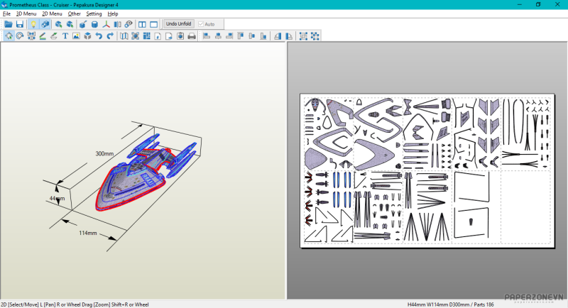Toggle the light bulb lighting icon
Image resolution: width=568 pixels, height=308 pixels.
coord(33,24)
